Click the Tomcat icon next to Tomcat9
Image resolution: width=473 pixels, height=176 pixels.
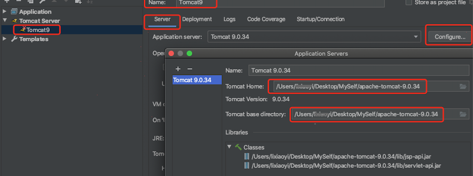pos(22,30)
